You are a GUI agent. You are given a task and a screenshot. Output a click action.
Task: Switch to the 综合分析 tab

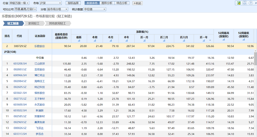click(121, 3)
